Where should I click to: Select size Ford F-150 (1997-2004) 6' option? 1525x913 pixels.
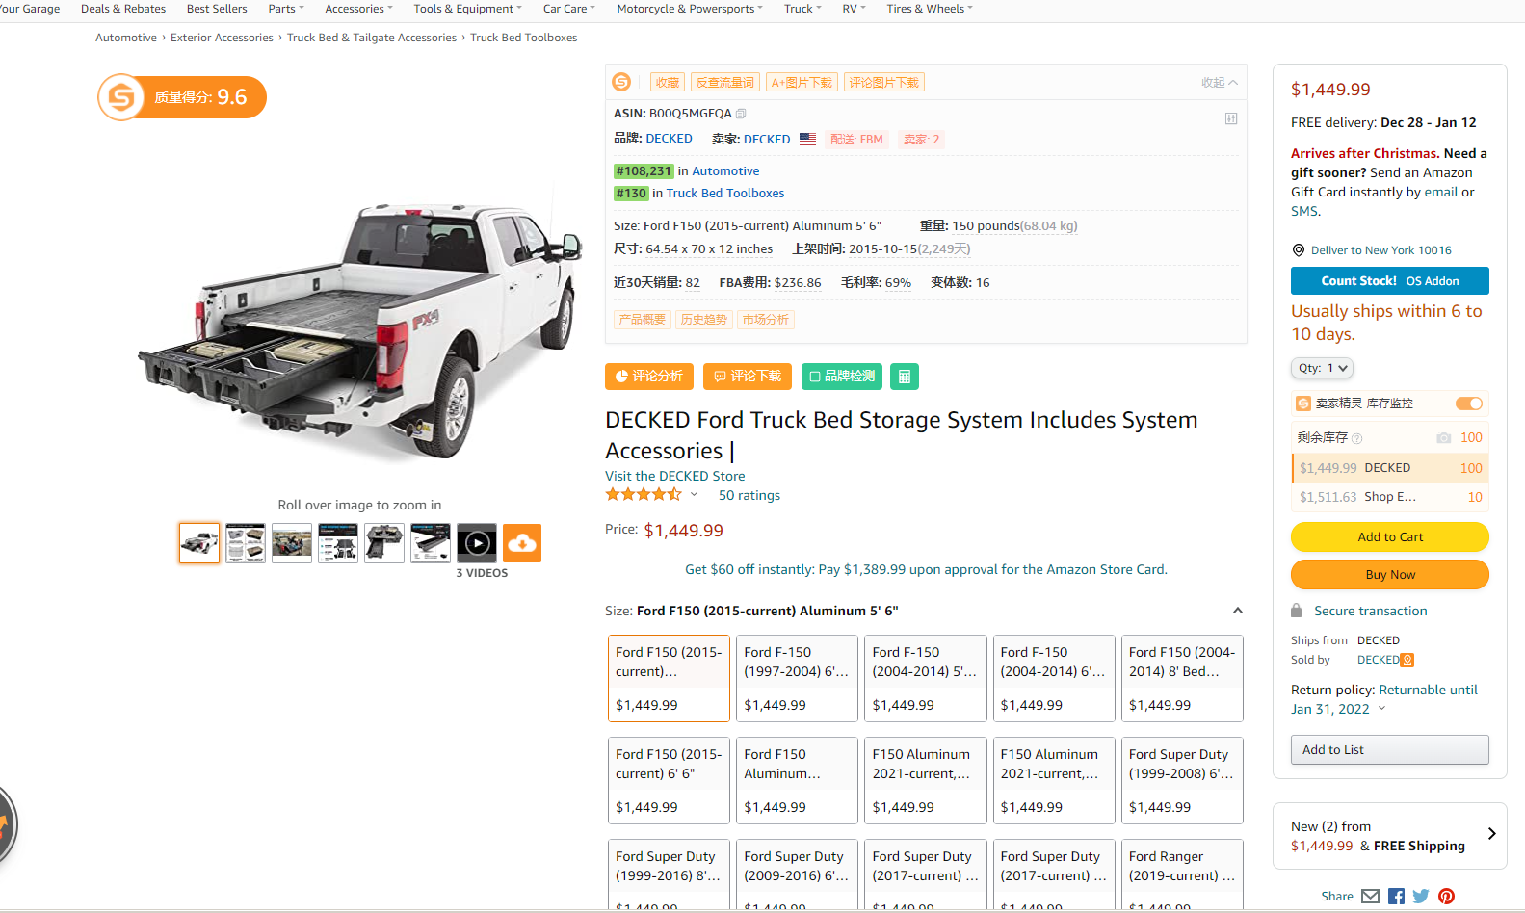pyautogui.click(x=797, y=678)
